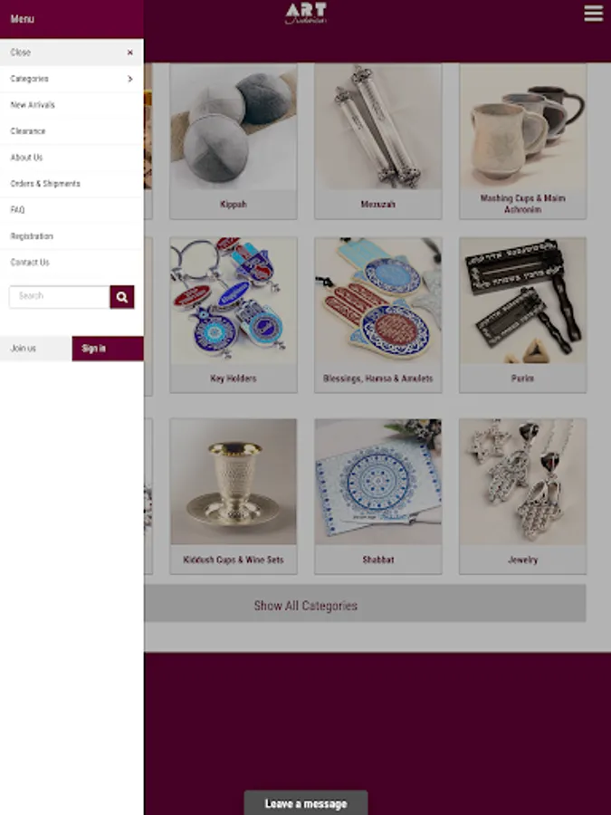Expand the Categories submenu arrow
Image resolution: width=611 pixels, height=815 pixels.
129,79
